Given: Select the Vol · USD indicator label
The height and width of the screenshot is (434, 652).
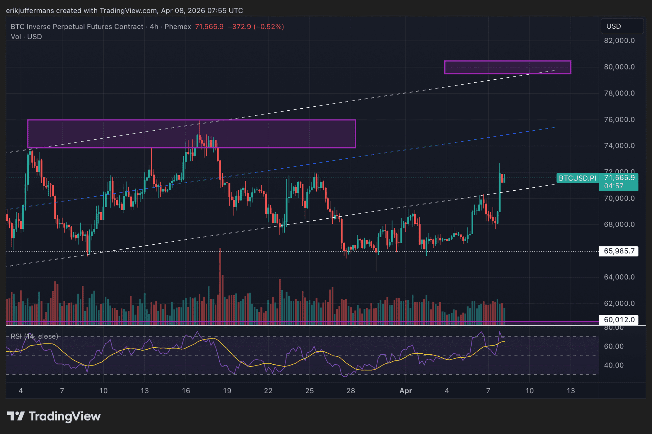Looking at the screenshot, I should tap(26, 37).
